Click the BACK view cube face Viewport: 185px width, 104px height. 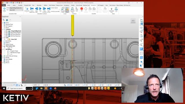click(x=133, y=21)
